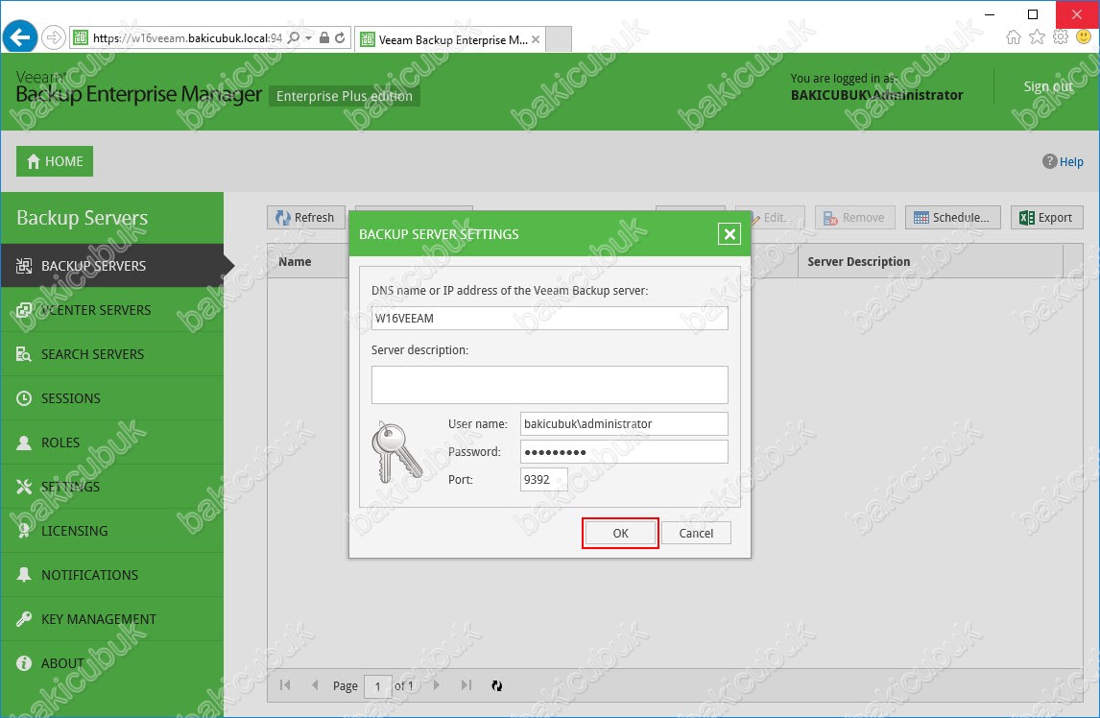Screen dimensions: 1100x718
Task: Click Cancel in Backup Server Settings
Action: 696,533
